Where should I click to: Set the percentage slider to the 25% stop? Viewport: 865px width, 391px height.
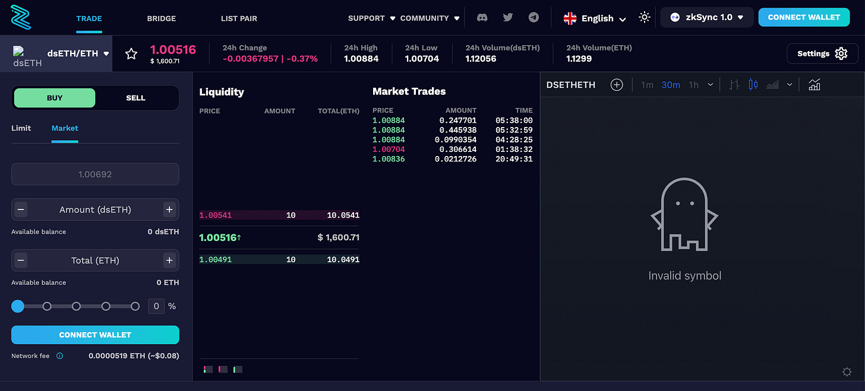[47, 306]
